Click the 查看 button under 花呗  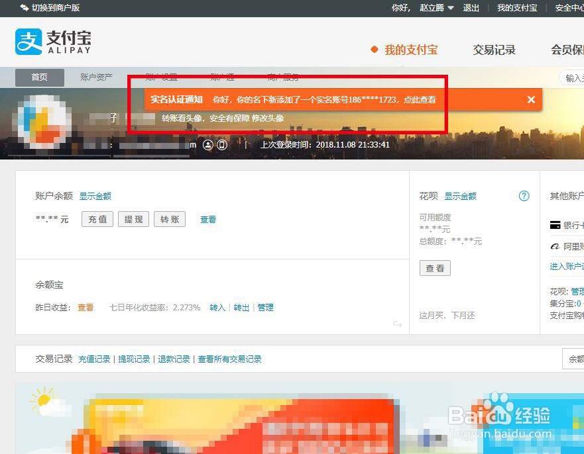point(435,268)
